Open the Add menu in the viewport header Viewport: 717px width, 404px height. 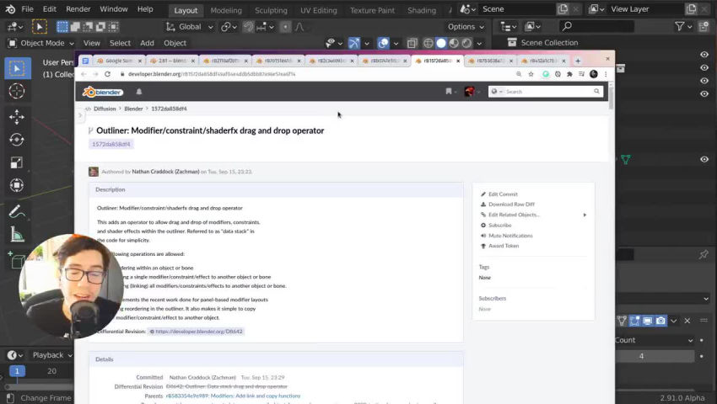coord(147,43)
